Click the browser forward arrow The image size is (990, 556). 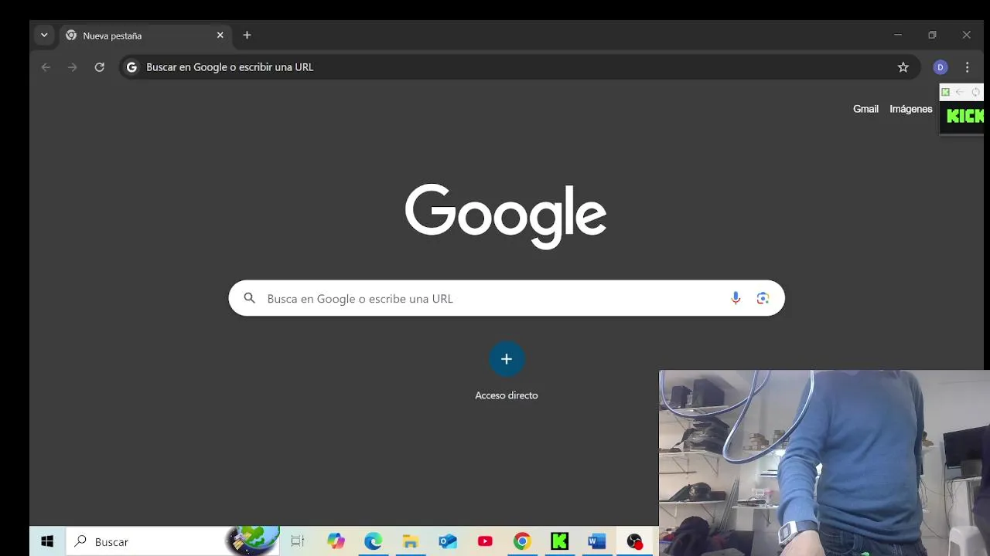click(73, 67)
